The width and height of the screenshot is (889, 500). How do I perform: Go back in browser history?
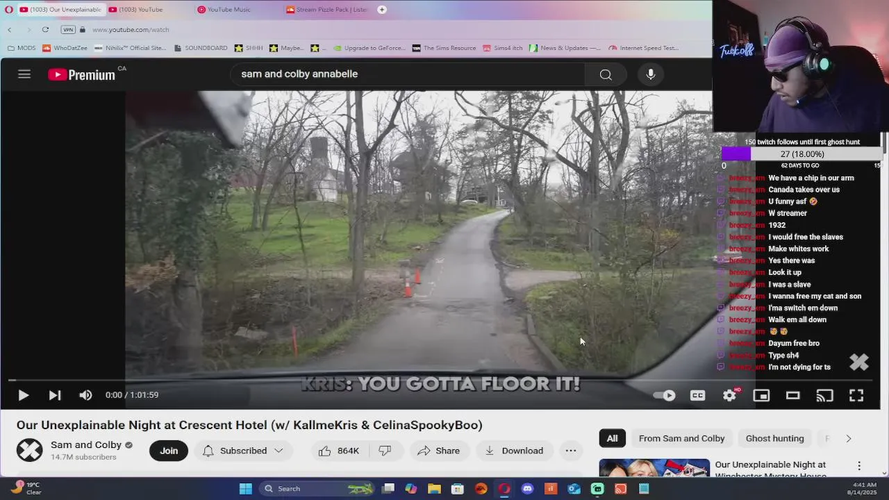tap(10, 30)
